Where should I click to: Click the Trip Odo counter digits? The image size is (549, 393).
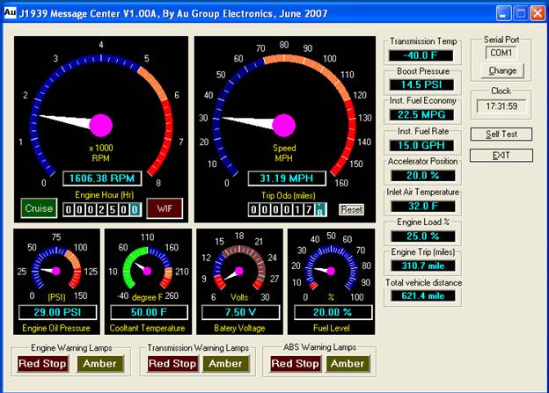coord(288,209)
